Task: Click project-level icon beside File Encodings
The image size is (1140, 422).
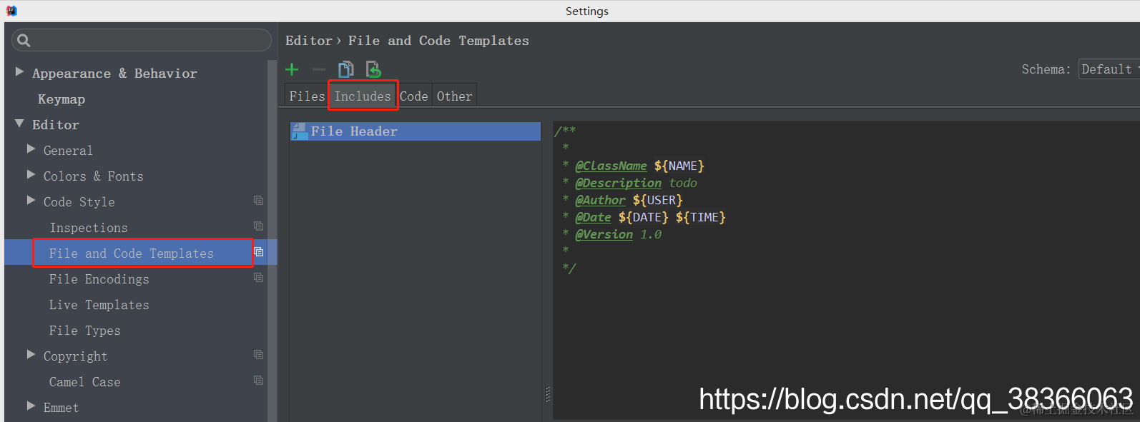Action: pyautogui.click(x=259, y=278)
